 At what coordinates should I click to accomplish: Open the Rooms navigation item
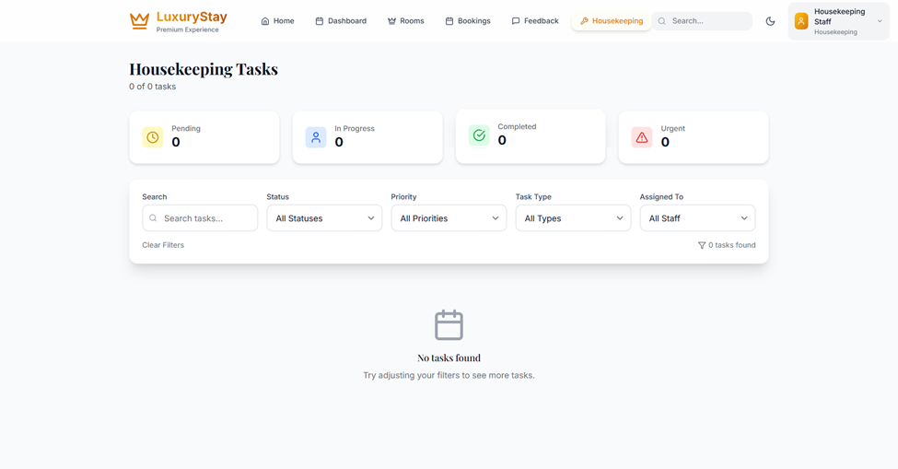[x=406, y=21]
